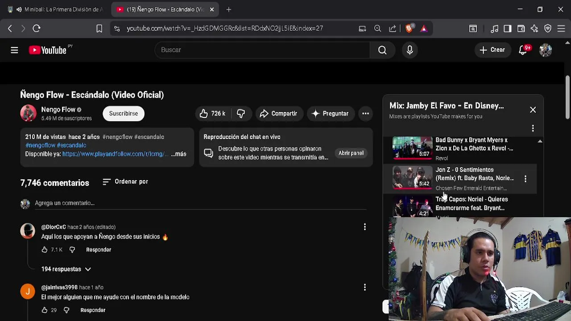This screenshot has height=321, width=571.
Task: Go back in the browser
Action: tap(10, 29)
